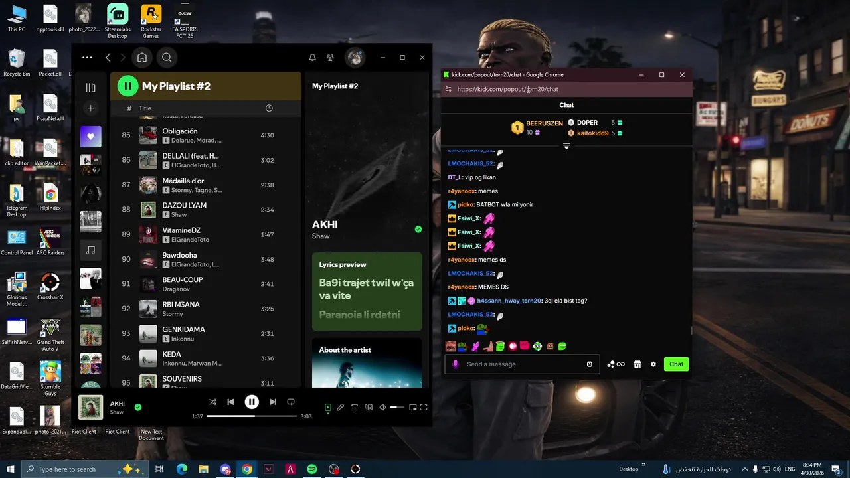The width and height of the screenshot is (850, 478).
Task: Open the Kick shop icon
Action: (637, 364)
